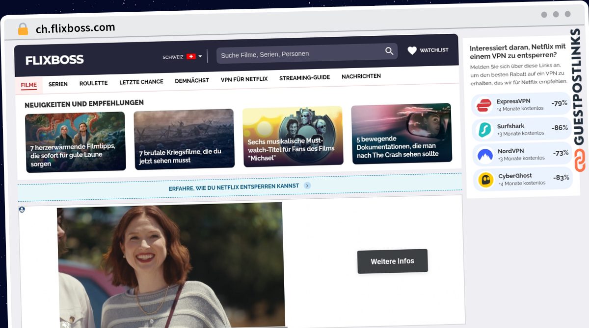
Task: Open '5 bewegende Dokumentationen' article card
Action: 402,134
